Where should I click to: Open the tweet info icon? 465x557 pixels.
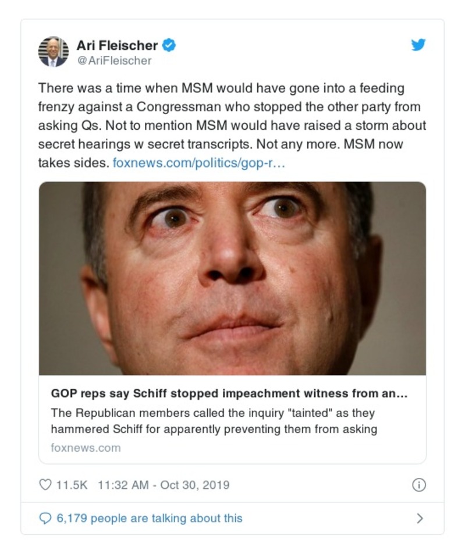coord(418,485)
